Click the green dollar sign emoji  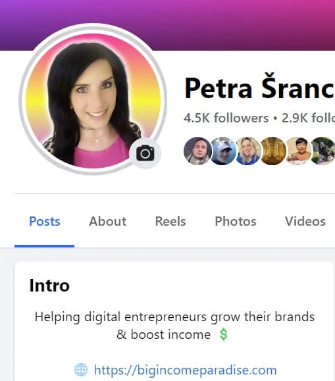pyautogui.click(x=223, y=334)
